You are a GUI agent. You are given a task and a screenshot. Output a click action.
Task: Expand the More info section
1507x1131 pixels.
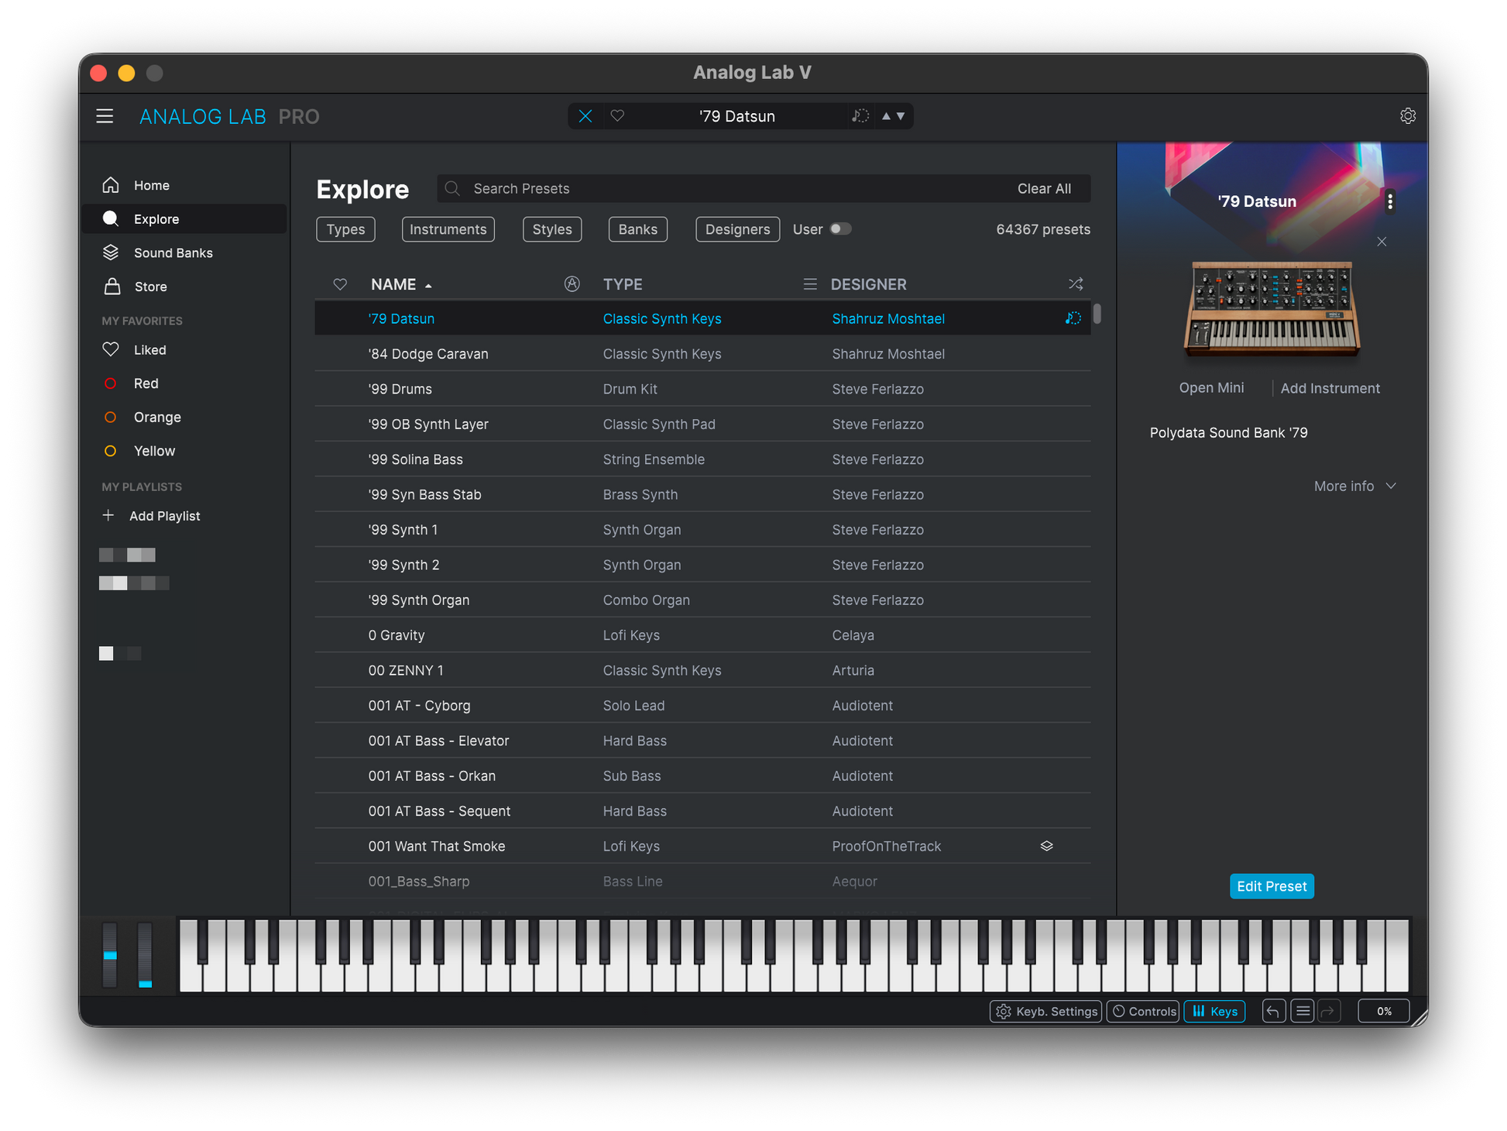coord(1354,486)
